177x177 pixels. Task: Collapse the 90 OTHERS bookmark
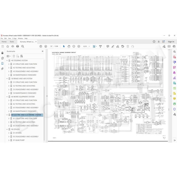pos(7,129)
